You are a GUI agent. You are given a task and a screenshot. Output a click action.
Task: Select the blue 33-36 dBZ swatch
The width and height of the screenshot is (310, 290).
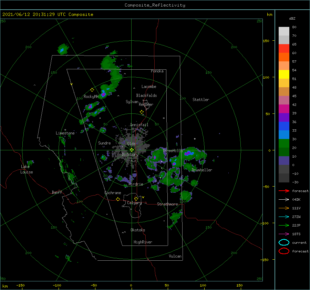(284, 126)
